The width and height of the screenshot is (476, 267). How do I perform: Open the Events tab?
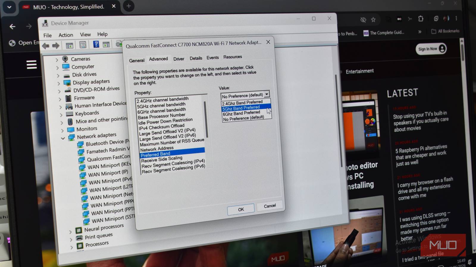pyautogui.click(x=212, y=58)
